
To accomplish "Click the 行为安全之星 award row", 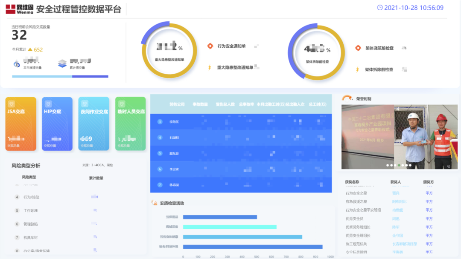I will [x=390, y=193].
